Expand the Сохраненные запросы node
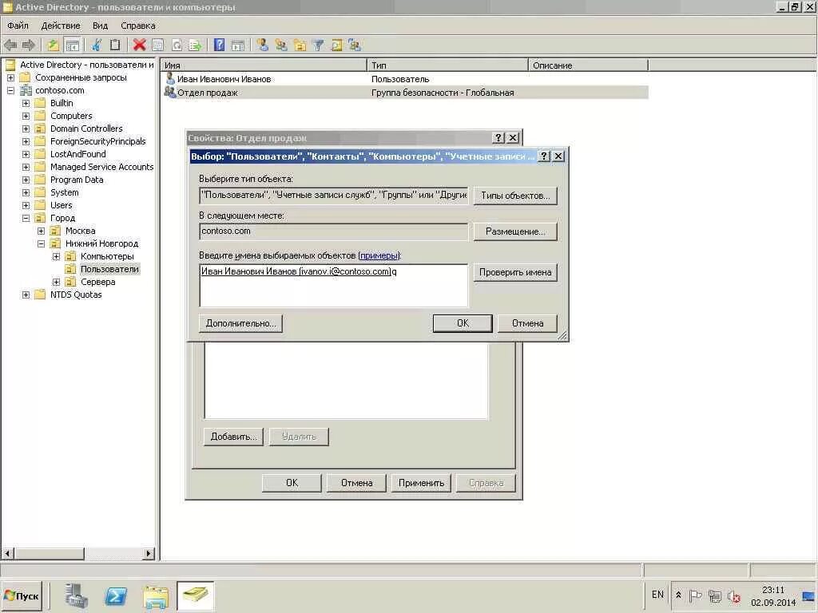Image resolution: width=818 pixels, height=613 pixels. point(10,77)
